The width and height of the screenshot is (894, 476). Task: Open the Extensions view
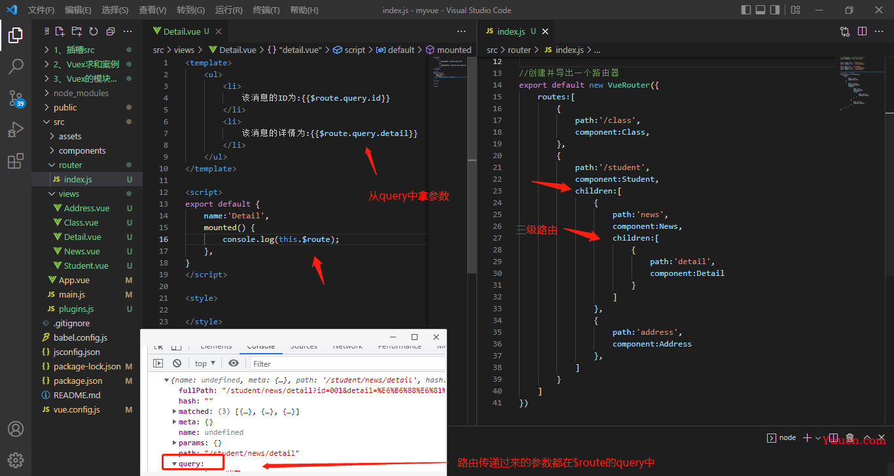pos(16,161)
